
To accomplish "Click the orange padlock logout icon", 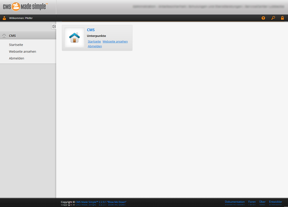I will 283,18.
